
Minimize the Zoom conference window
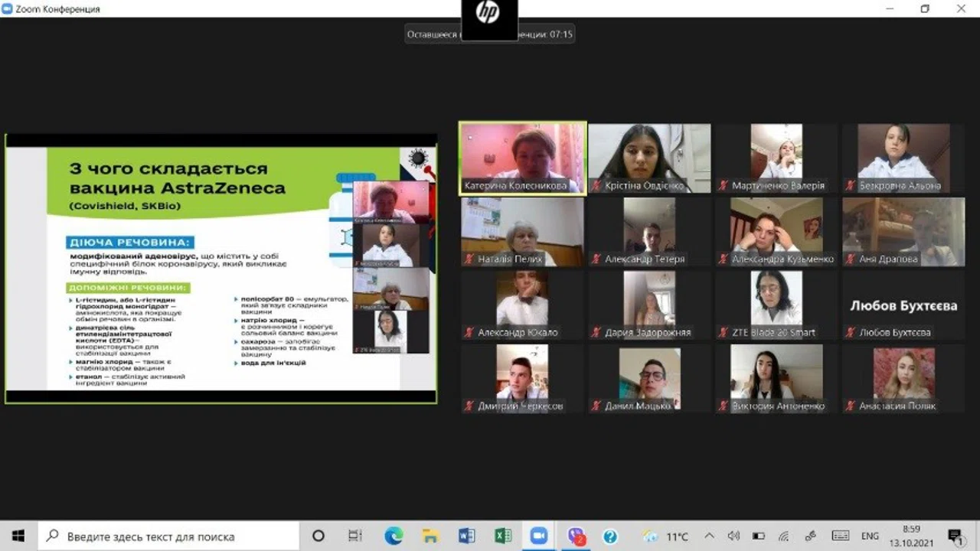pyautogui.click(x=889, y=8)
